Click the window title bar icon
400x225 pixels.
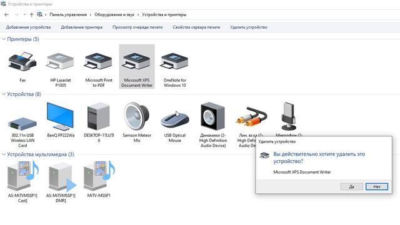click(3, 4)
